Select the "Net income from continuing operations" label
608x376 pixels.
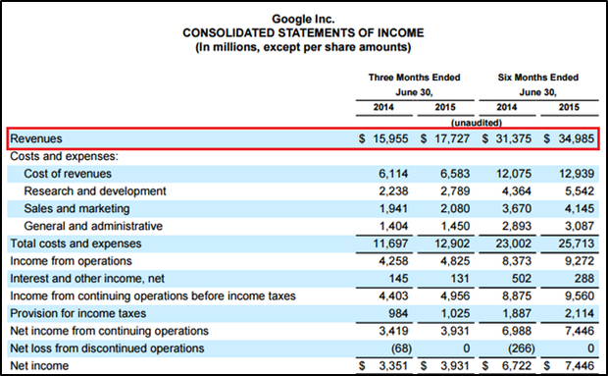pyautogui.click(x=110, y=331)
